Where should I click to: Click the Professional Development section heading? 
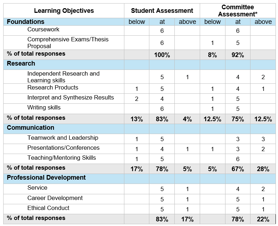tap(46, 178)
